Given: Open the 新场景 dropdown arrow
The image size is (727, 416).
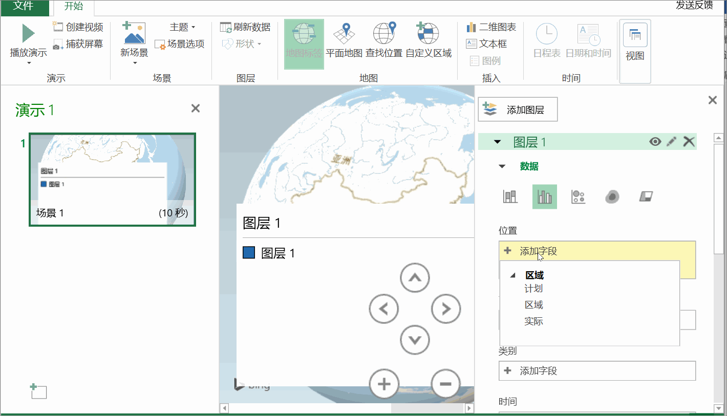Looking at the screenshot, I should coord(135,63).
